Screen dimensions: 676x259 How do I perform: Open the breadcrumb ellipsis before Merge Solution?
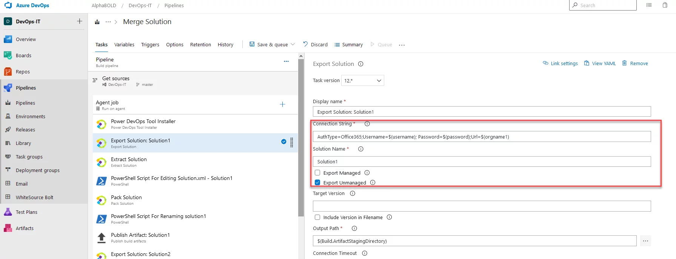click(x=108, y=22)
